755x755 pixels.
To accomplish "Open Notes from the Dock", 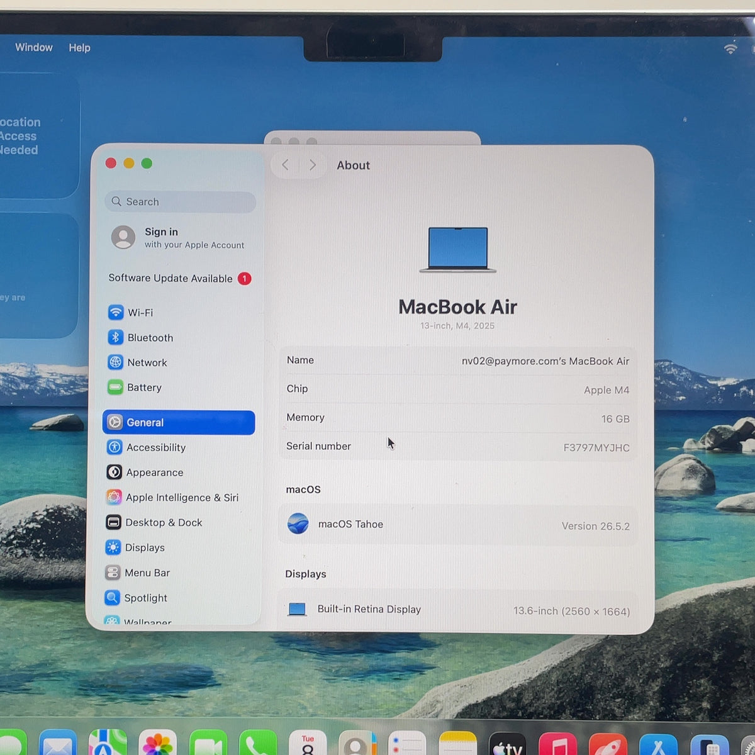I will tap(457, 744).
